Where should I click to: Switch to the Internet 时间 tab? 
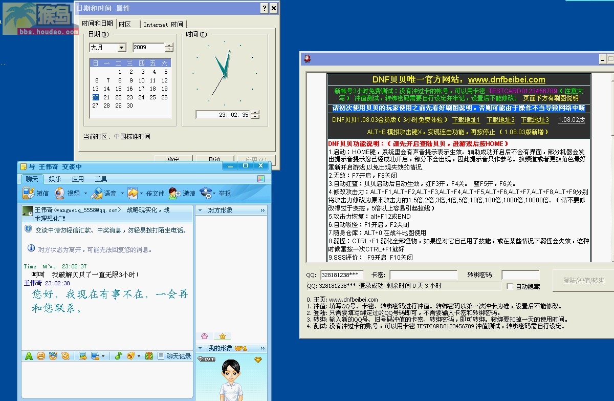point(163,25)
